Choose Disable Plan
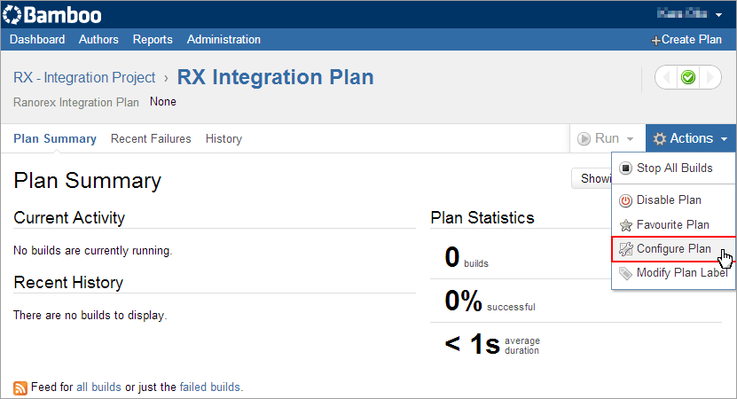This screenshot has width=737, height=399. click(x=673, y=200)
